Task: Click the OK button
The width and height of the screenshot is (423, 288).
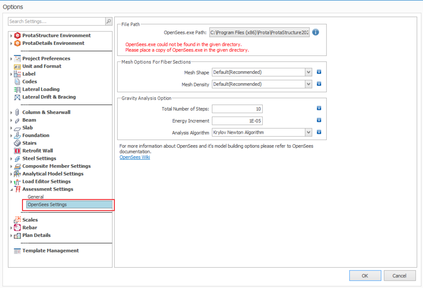Action: click(x=365, y=275)
